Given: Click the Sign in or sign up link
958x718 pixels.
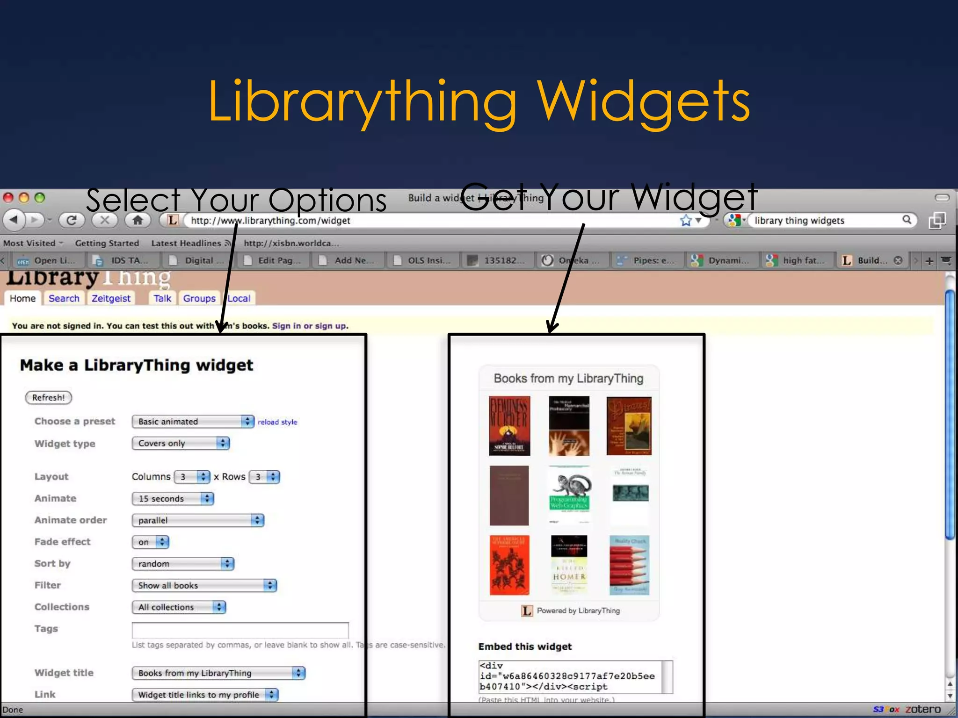Looking at the screenshot, I should click(310, 326).
